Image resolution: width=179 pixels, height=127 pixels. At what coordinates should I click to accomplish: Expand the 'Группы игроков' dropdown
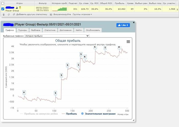[x=82, y=15]
